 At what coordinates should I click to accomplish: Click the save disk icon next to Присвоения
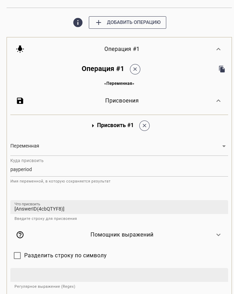tap(20, 101)
